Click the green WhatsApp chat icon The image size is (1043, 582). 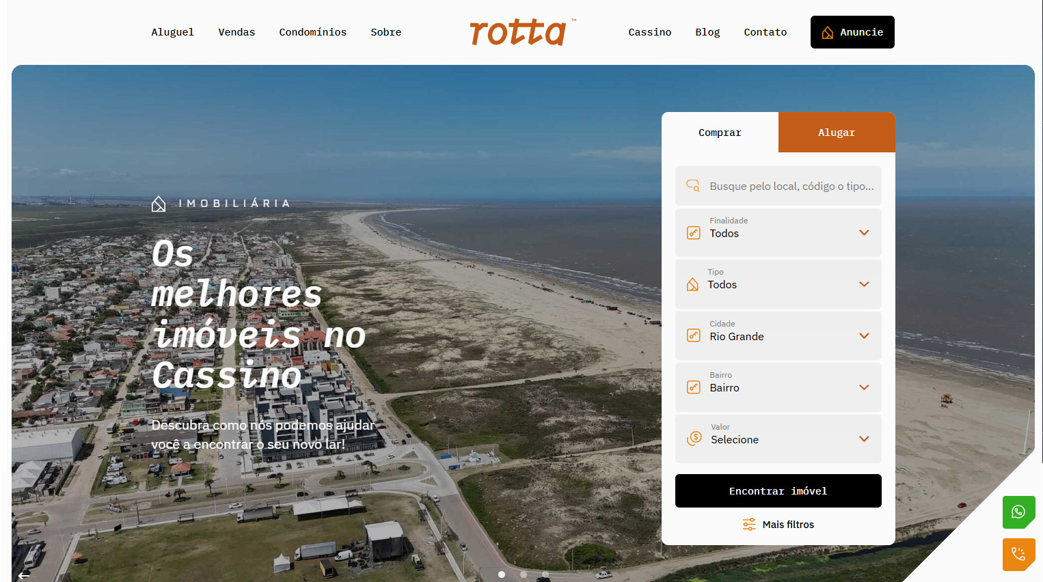click(x=1018, y=512)
